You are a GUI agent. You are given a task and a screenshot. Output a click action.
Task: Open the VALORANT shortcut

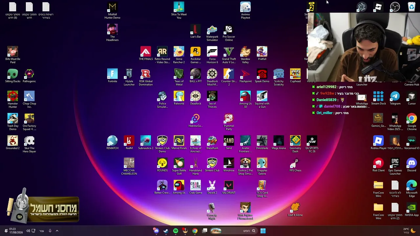229,187
